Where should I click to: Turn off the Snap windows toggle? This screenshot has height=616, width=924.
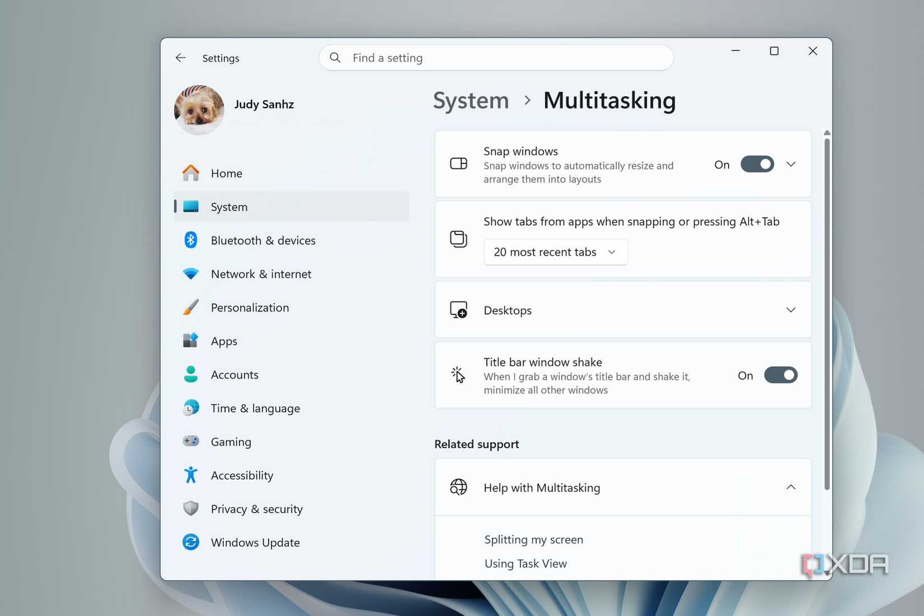coord(757,164)
